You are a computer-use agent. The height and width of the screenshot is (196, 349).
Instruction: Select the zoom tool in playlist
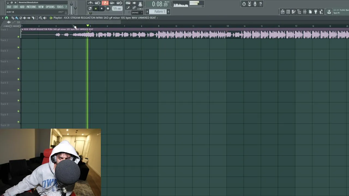(x=41, y=18)
